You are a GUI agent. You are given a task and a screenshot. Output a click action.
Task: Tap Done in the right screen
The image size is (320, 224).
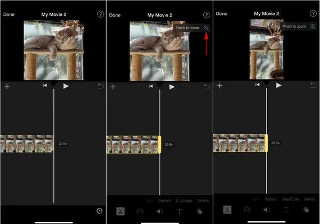pos(221,14)
